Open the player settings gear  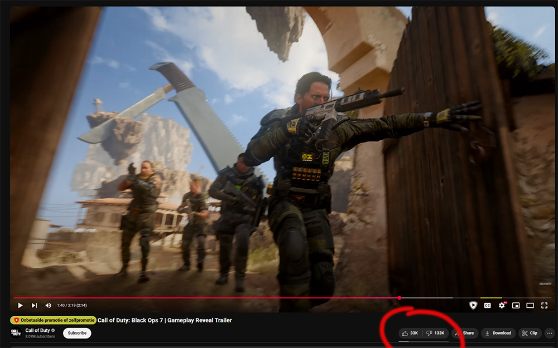coord(502,305)
